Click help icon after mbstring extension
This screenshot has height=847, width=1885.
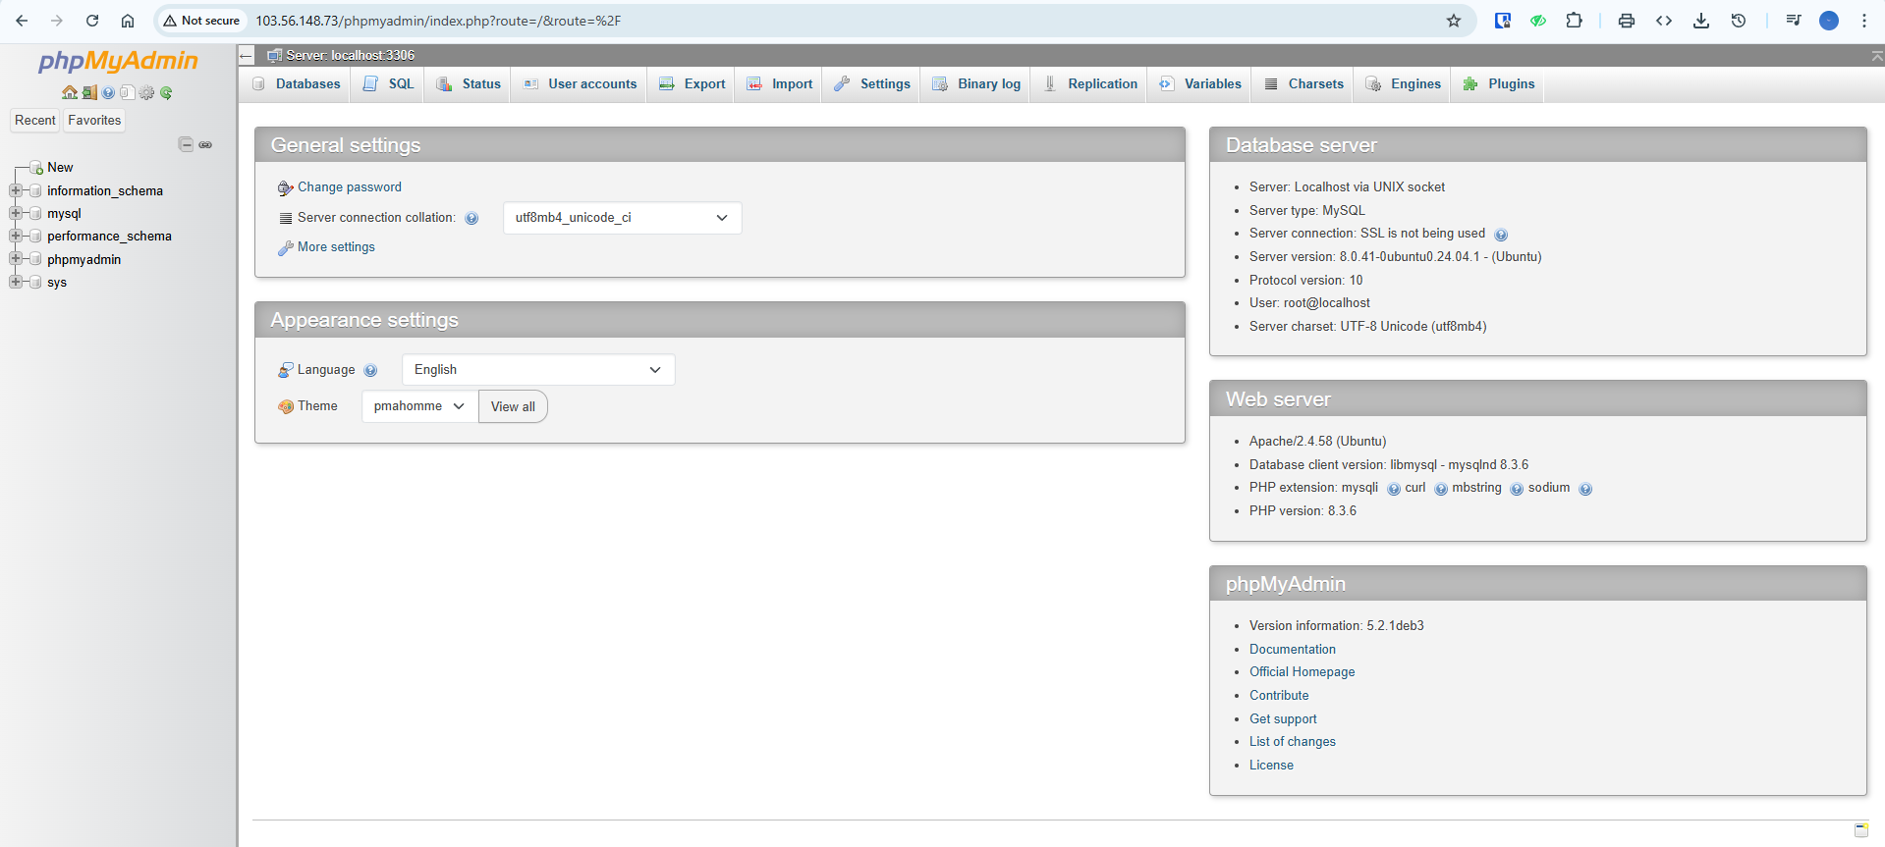pyautogui.click(x=1517, y=489)
